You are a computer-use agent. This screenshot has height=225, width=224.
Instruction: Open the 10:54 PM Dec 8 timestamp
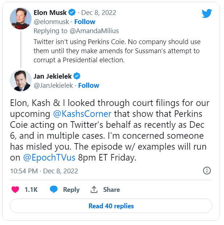(x=44, y=171)
